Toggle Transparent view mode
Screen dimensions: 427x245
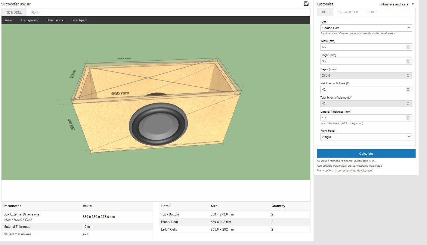pos(29,20)
